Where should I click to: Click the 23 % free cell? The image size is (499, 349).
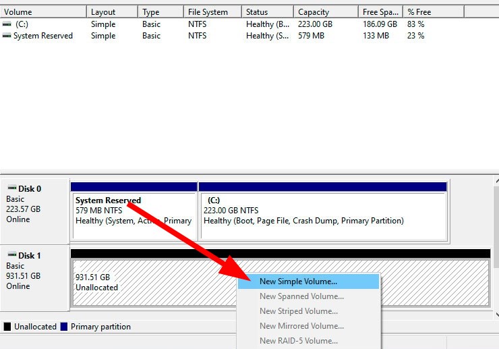coord(415,36)
